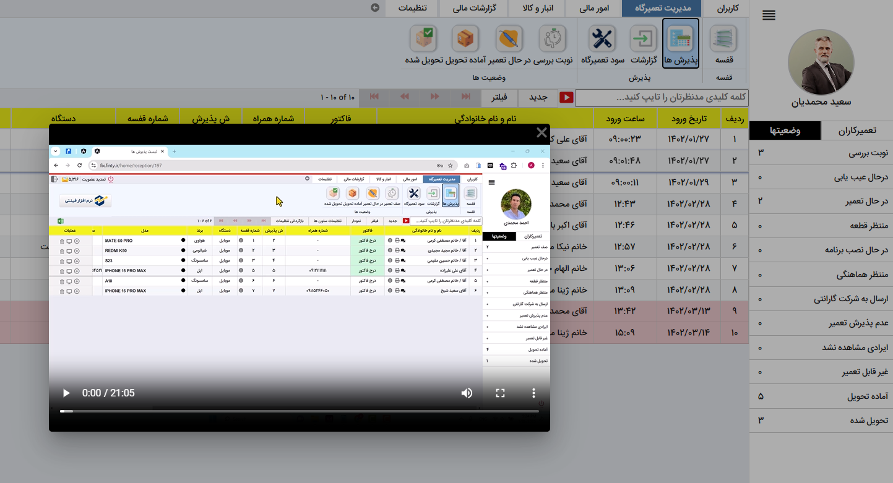The height and width of the screenshot is (483, 893).
Task: Mute the video sound
Action: click(x=467, y=393)
